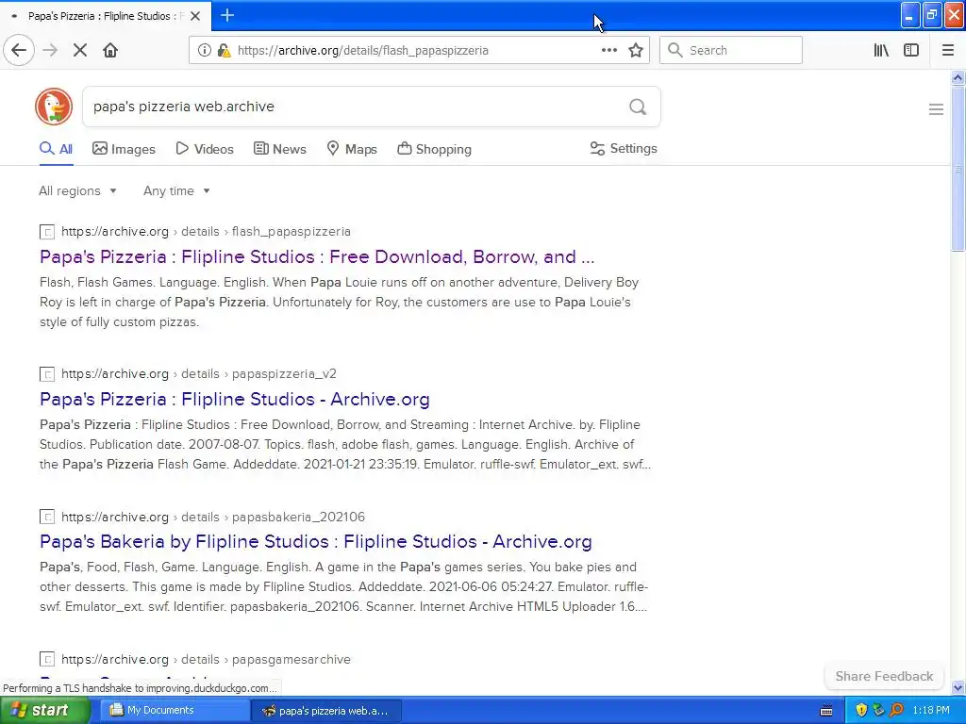Switch to News results tab
The height and width of the screenshot is (724, 966).
279,149
